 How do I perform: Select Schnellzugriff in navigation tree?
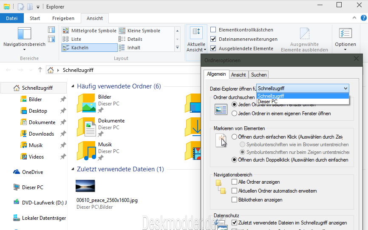click(34, 88)
